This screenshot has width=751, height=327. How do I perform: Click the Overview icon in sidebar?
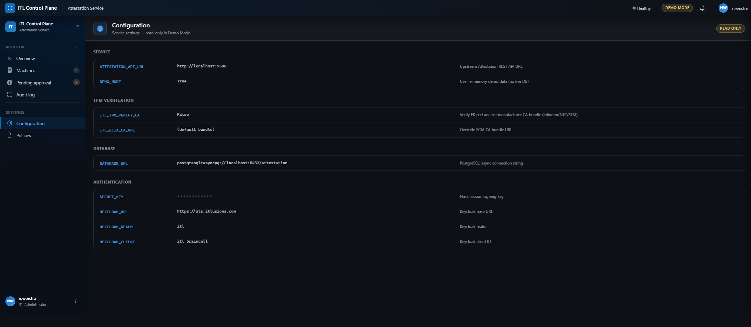coord(10,58)
